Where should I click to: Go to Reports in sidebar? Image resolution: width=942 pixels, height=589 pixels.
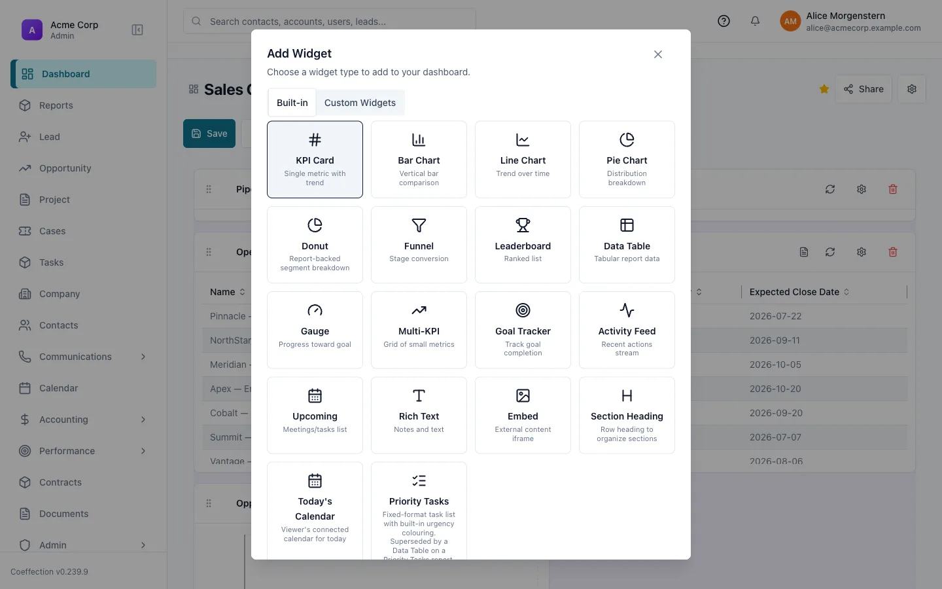[x=84, y=105]
